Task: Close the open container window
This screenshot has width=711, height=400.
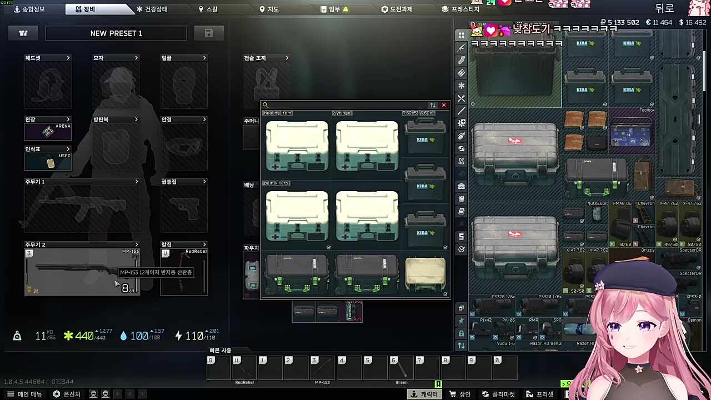Action: pyautogui.click(x=444, y=105)
